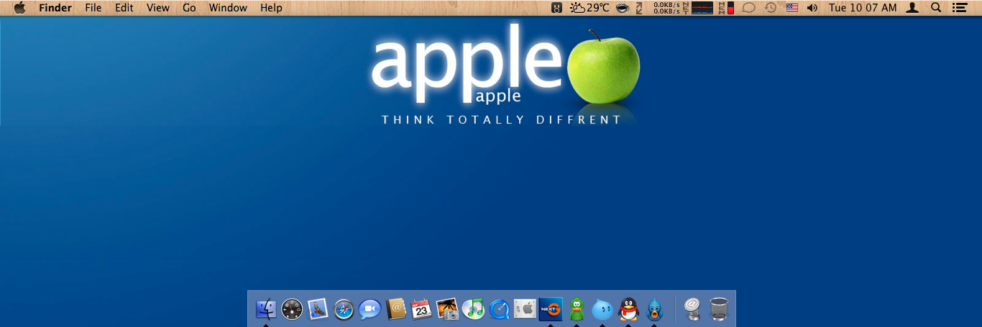The image size is (982, 327).
Task: Click the coffee cup menu bar icon
Action: click(x=623, y=8)
